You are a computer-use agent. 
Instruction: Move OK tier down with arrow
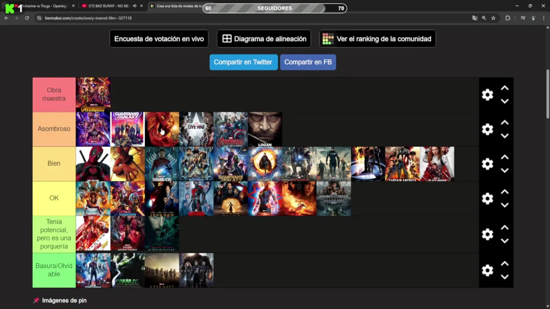[x=505, y=205]
